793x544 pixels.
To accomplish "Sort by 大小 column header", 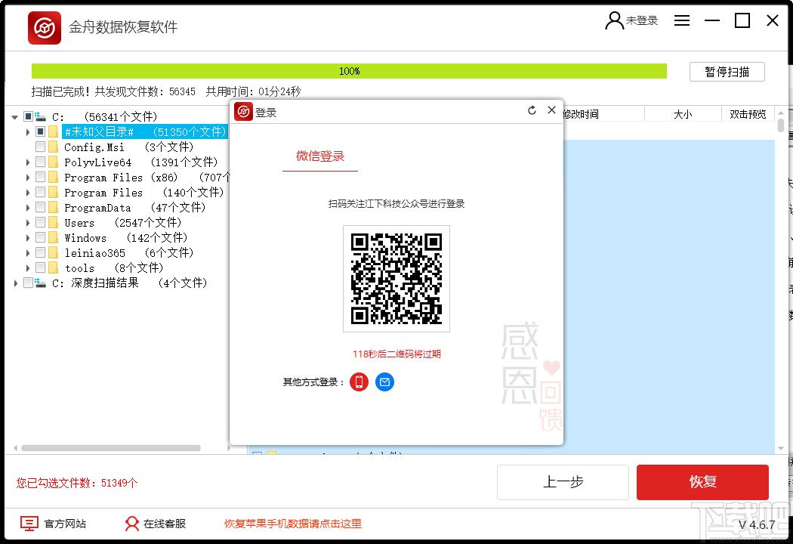I will [x=683, y=114].
